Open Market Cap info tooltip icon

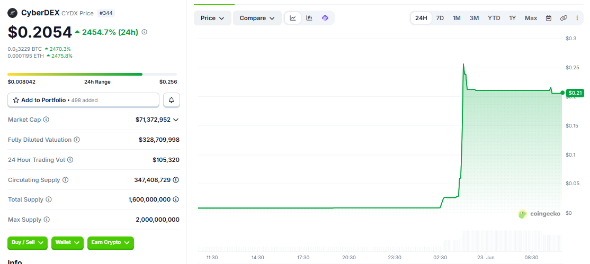coord(46,120)
